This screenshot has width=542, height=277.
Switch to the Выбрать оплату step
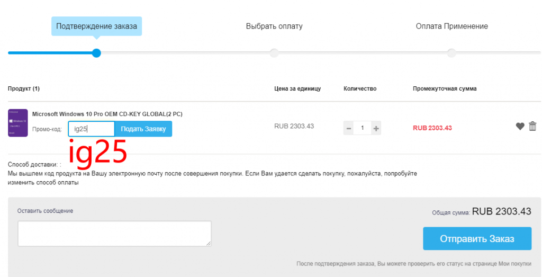(x=274, y=26)
